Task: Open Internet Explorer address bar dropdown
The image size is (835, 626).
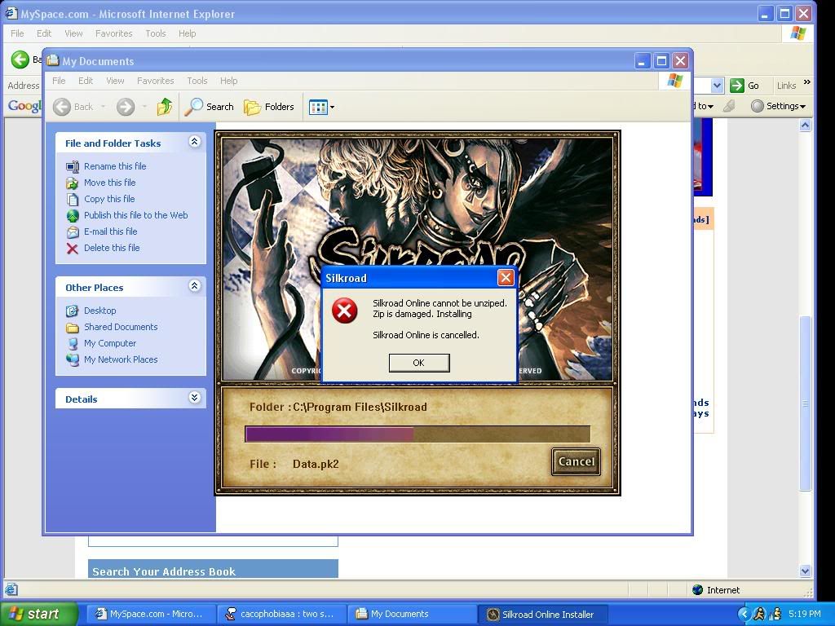Action: point(717,85)
